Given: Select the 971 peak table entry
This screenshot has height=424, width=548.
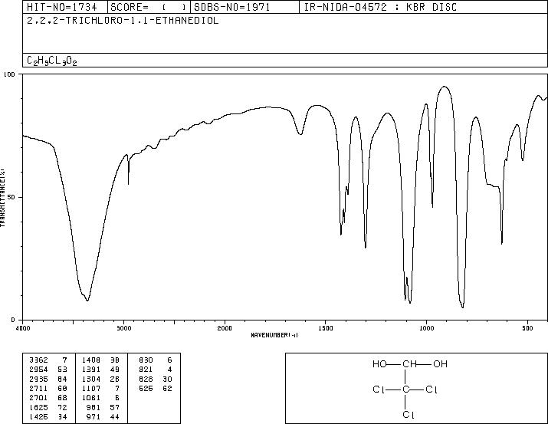Looking at the screenshot, I should pos(103,417).
